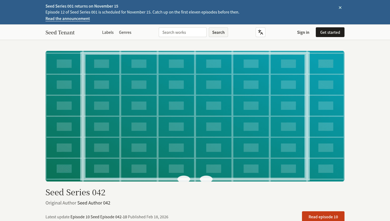Open the Episode 10 latest update link
390x221 pixels.
coord(80,217)
